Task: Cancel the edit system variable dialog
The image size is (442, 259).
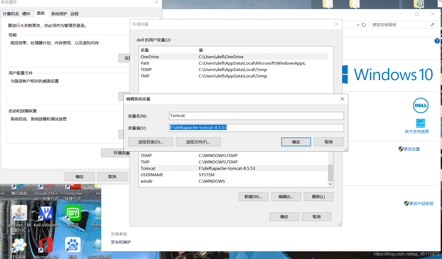Action: [x=329, y=142]
